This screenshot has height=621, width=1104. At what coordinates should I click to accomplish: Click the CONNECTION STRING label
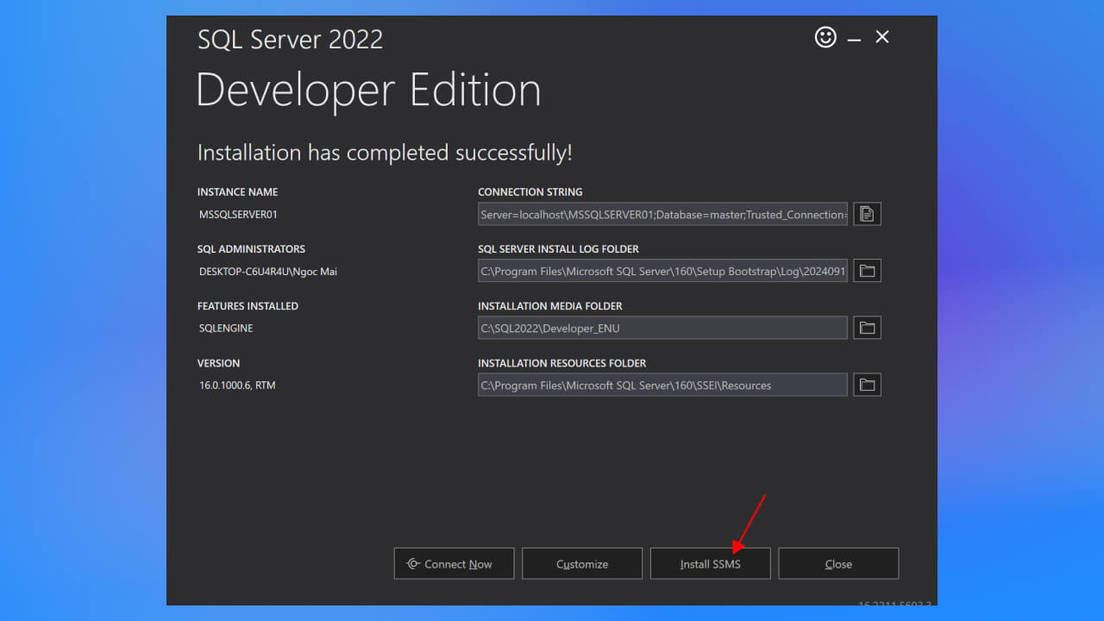coord(530,192)
